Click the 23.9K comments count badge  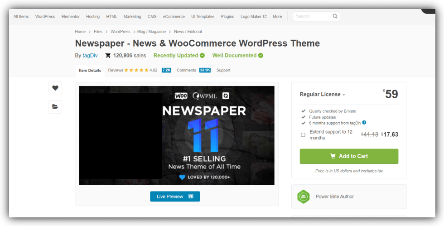click(x=205, y=70)
